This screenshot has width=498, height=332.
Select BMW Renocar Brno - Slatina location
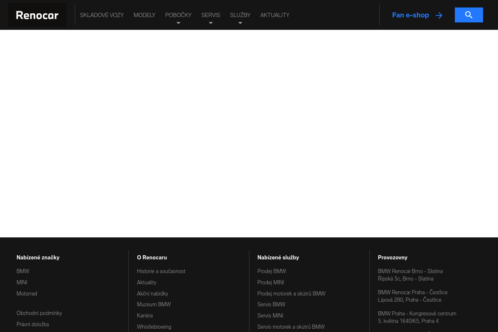click(410, 271)
